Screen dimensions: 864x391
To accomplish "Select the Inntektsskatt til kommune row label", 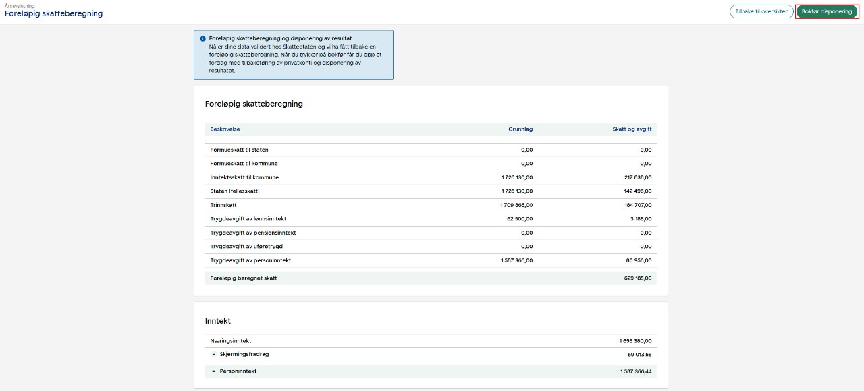I will pyautogui.click(x=244, y=177).
